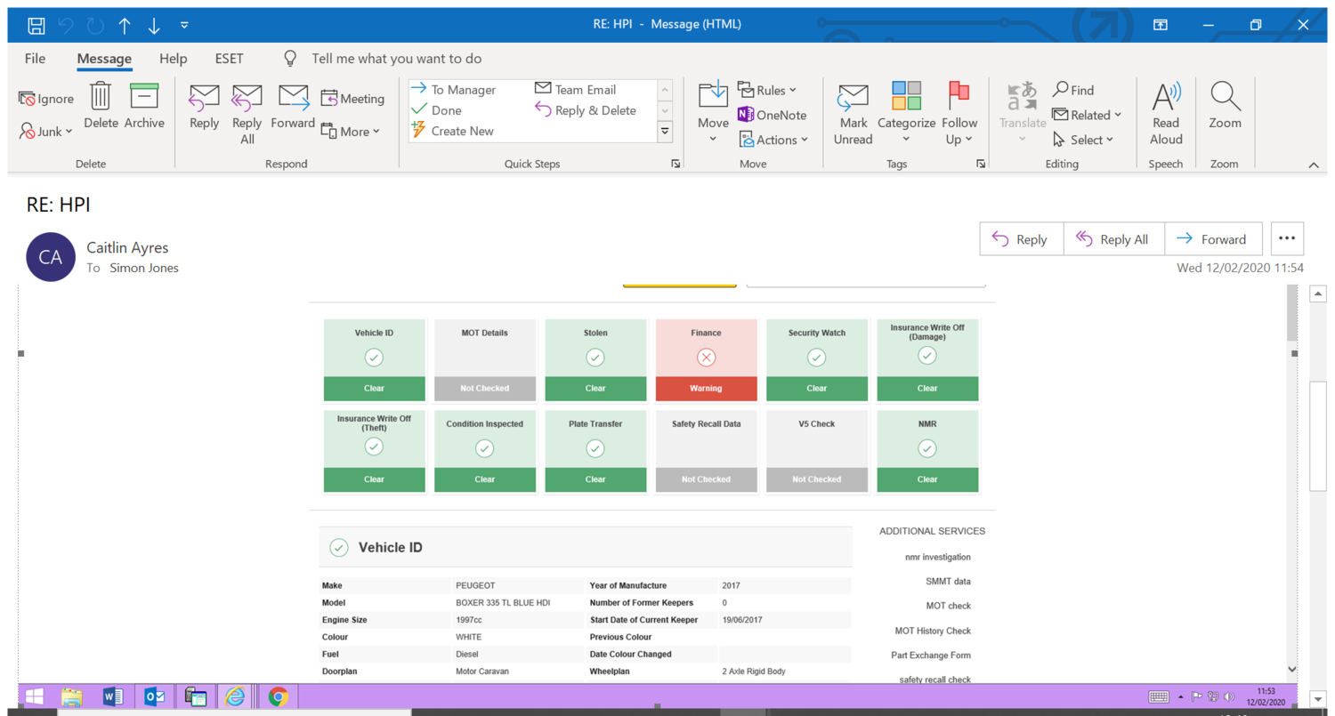Click Reply All in the ribbon
This screenshot has width=1335, height=716.
[x=247, y=114]
